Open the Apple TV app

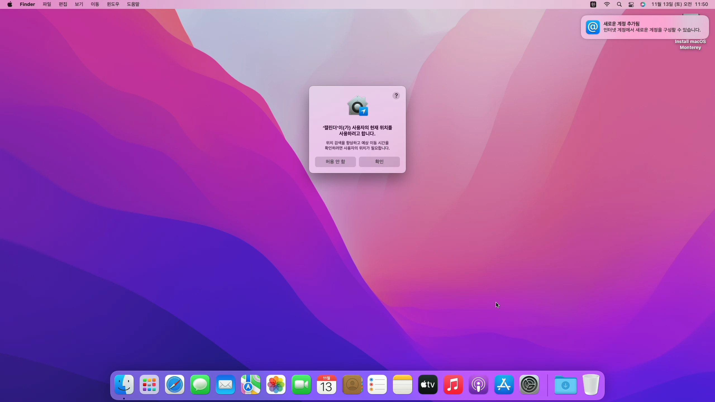428,385
